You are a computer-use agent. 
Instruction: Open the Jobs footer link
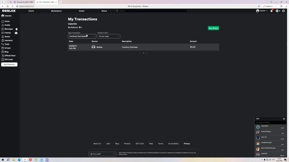tap(108, 144)
